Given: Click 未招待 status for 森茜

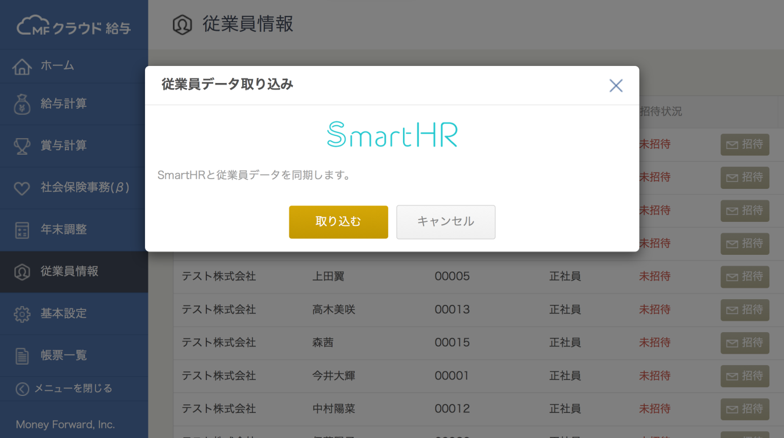Looking at the screenshot, I should (655, 343).
